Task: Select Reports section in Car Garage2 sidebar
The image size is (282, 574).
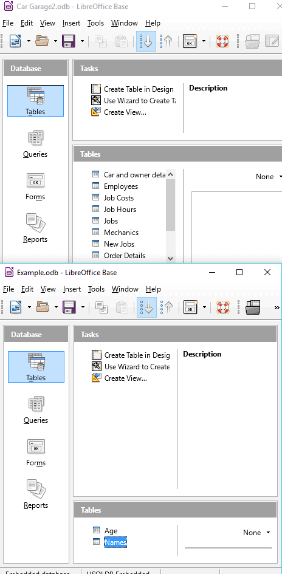Action: 35,229
